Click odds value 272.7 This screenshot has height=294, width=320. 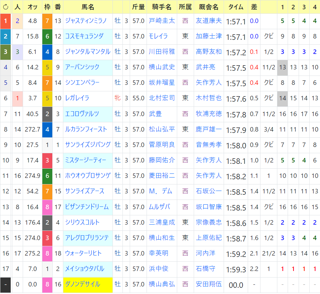[x=33, y=129]
